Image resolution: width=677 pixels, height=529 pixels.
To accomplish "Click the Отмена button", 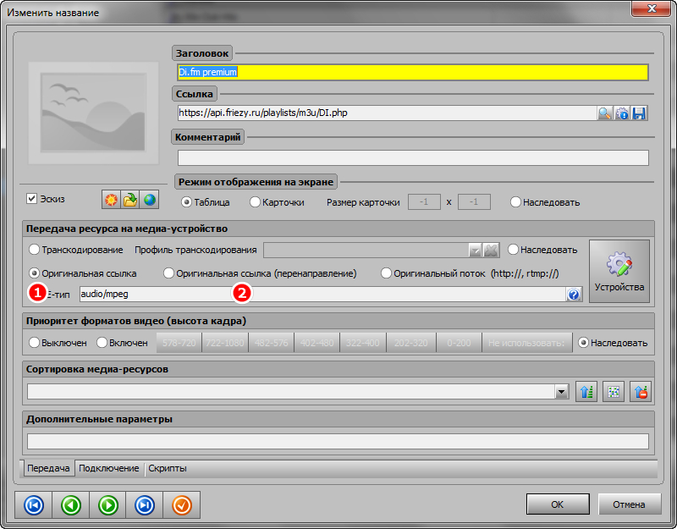I will [629, 504].
